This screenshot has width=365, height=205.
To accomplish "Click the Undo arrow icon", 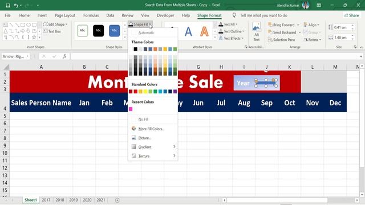I will [x=16, y=5].
